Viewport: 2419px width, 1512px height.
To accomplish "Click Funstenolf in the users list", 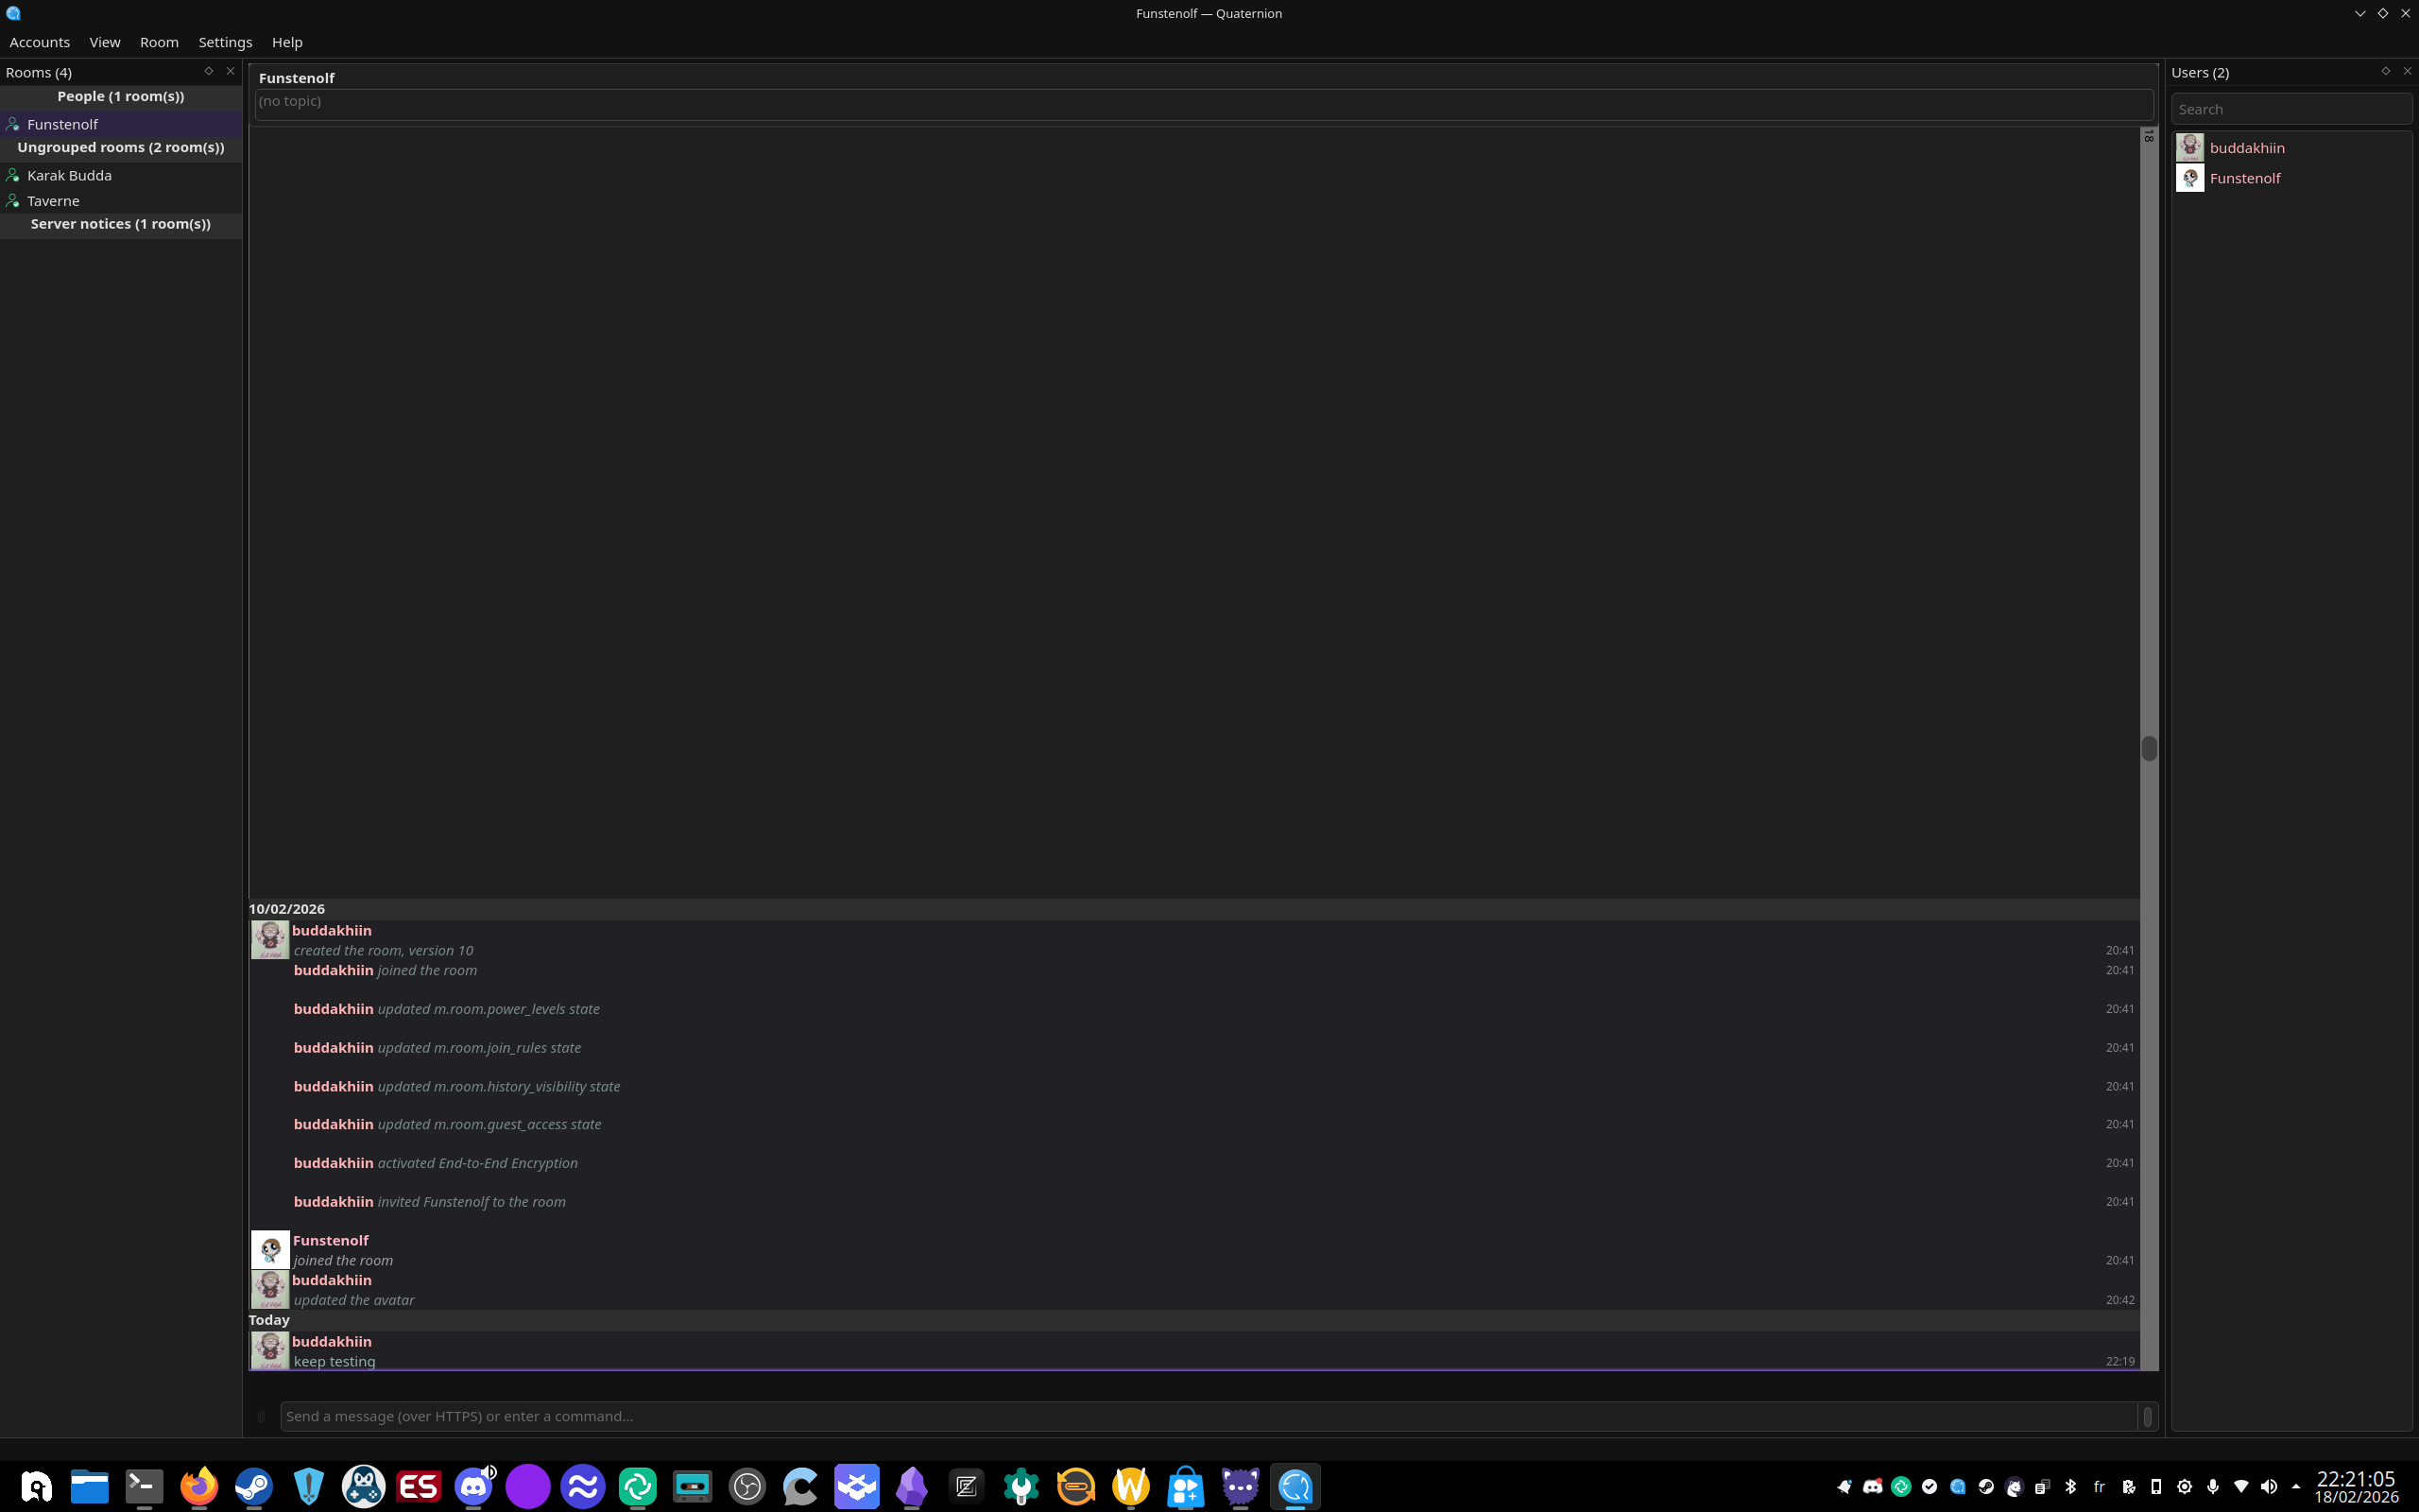I will click(x=2244, y=178).
